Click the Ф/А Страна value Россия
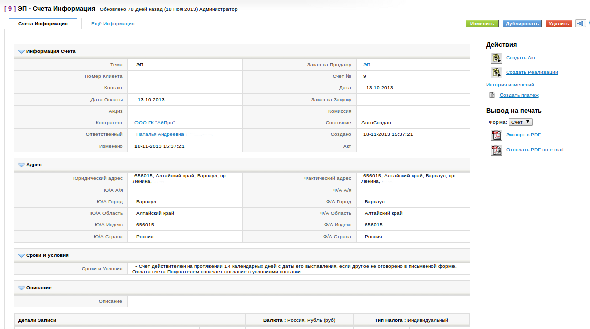The image size is (590, 329). click(373, 237)
